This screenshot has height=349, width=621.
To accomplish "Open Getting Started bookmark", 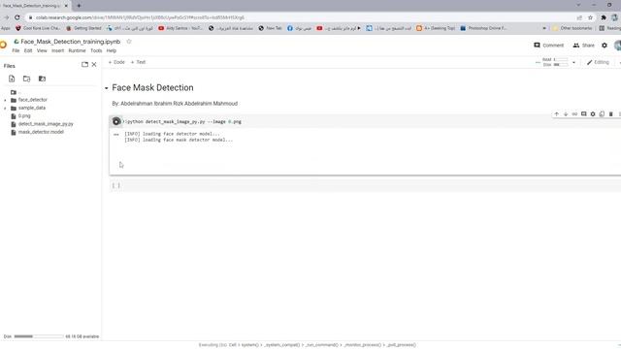I will tap(83, 28).
